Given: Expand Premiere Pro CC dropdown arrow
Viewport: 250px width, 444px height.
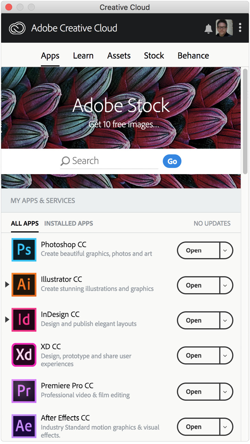Looking at the screenshot, I should [x=226, y=392].
